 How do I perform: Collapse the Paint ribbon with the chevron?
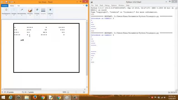pos(84,6)
